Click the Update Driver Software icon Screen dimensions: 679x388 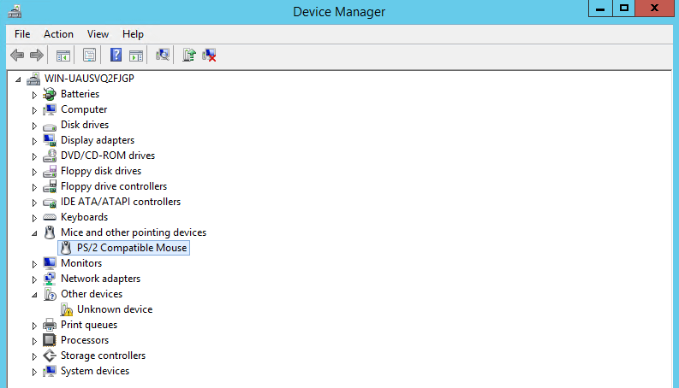(189, 56)
